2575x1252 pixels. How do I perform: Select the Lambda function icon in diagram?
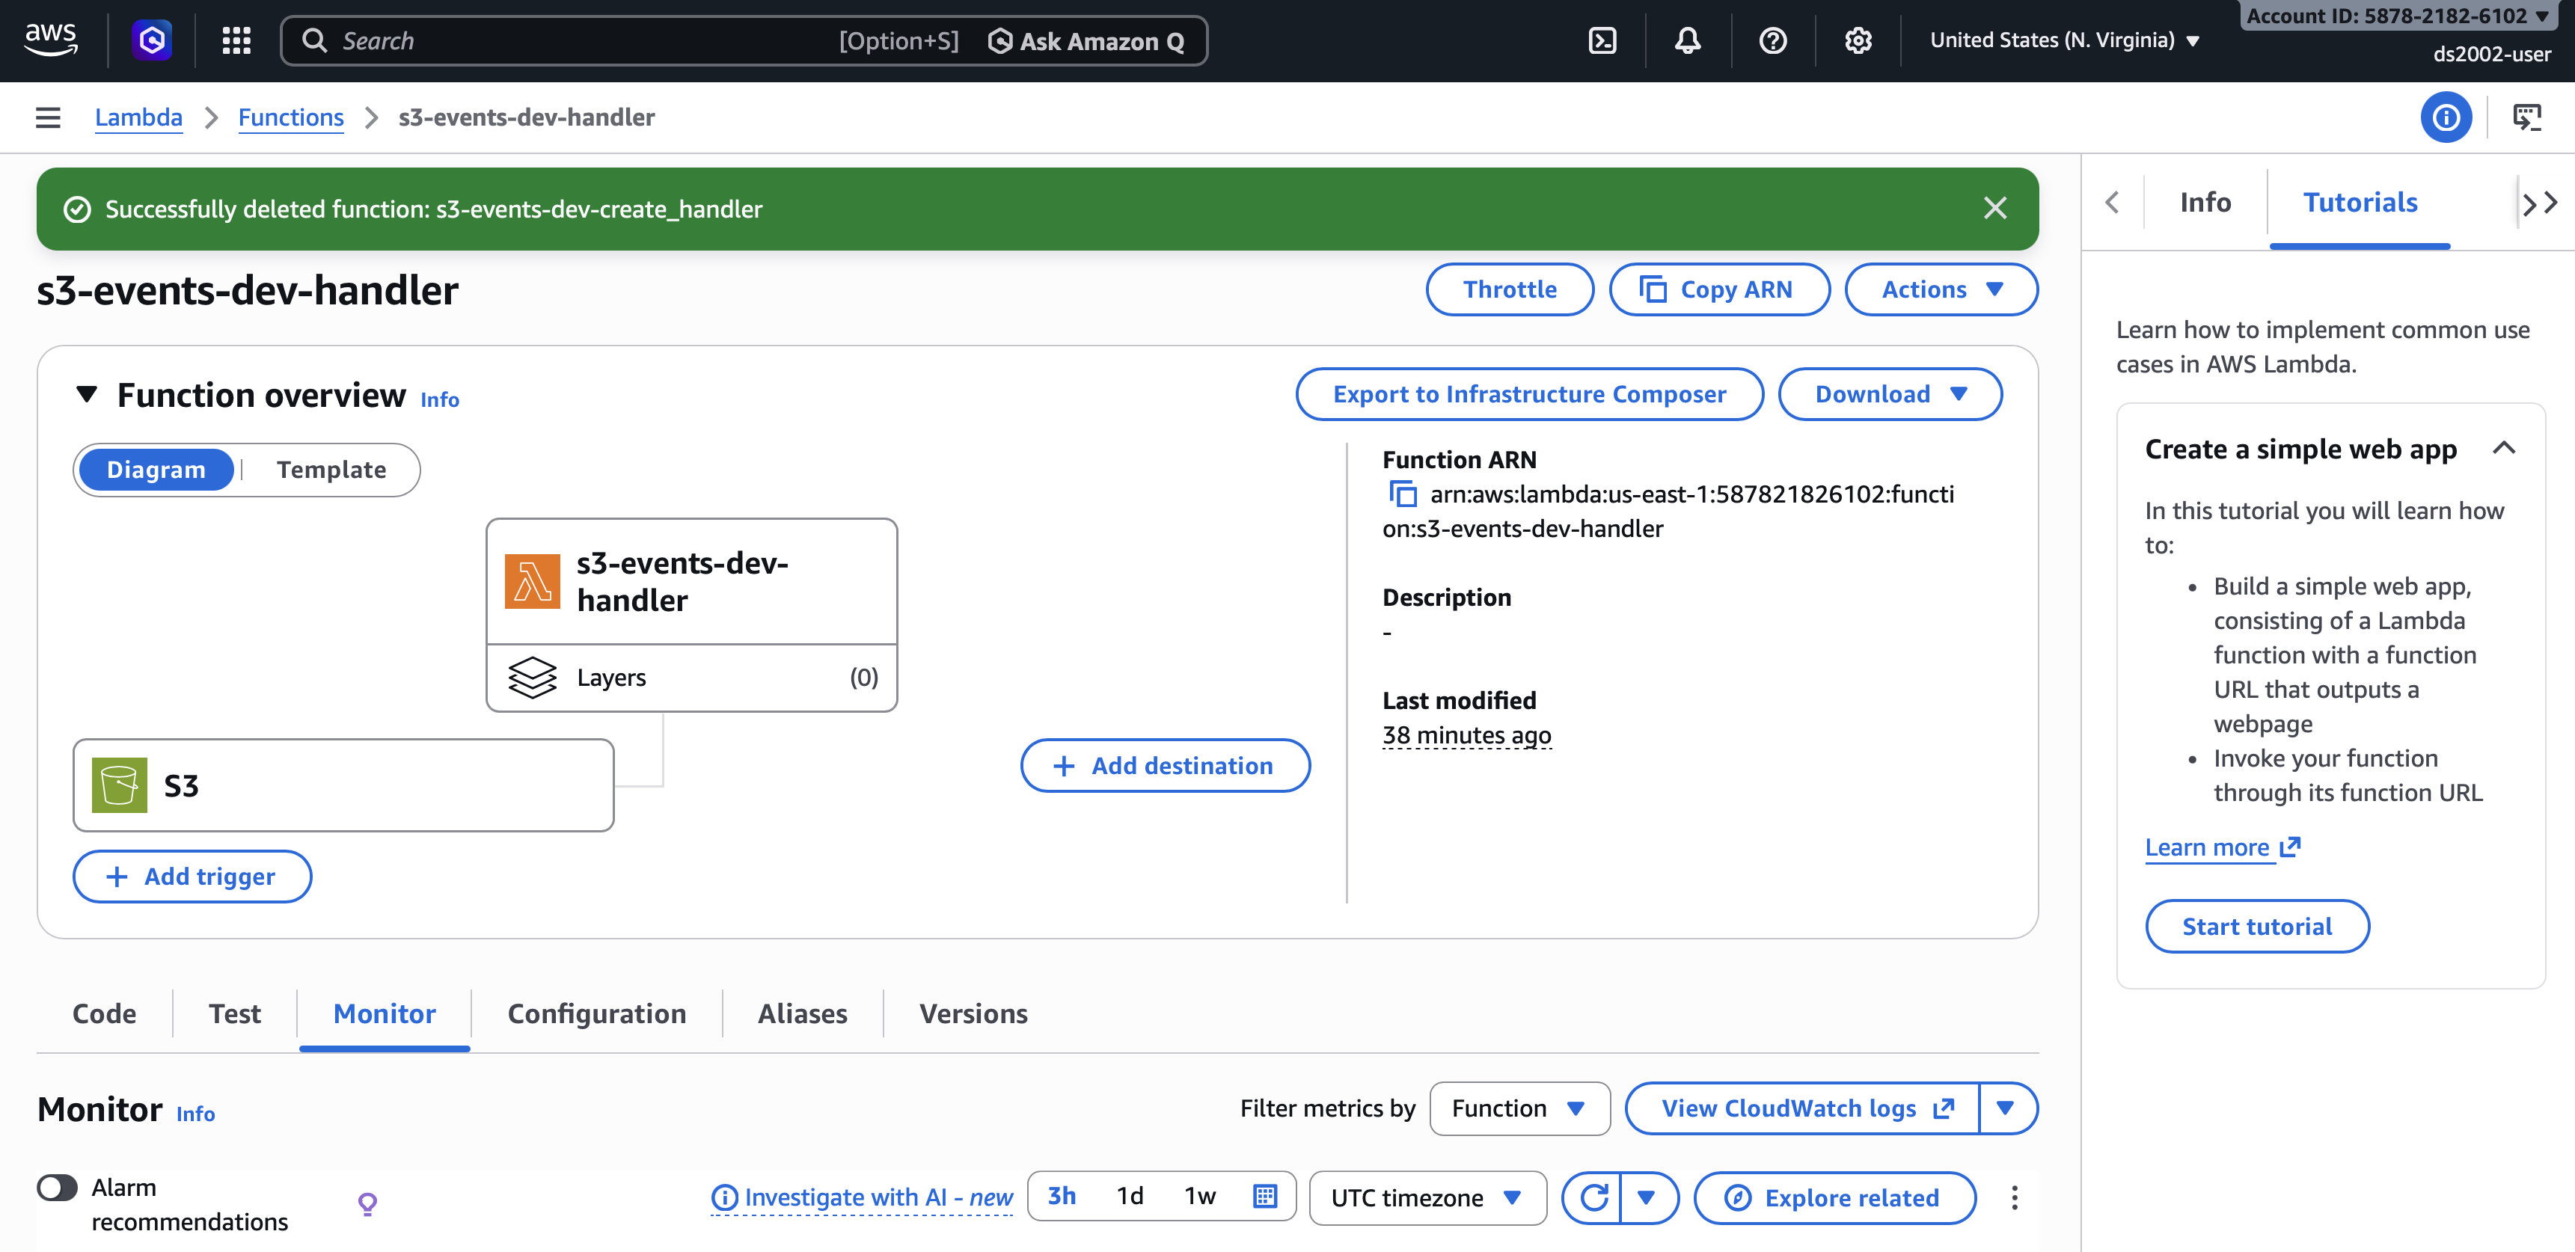[533, 580]
